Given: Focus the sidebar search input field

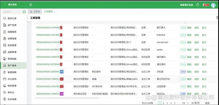Looking at the screenshot, I should click(12, 12).
